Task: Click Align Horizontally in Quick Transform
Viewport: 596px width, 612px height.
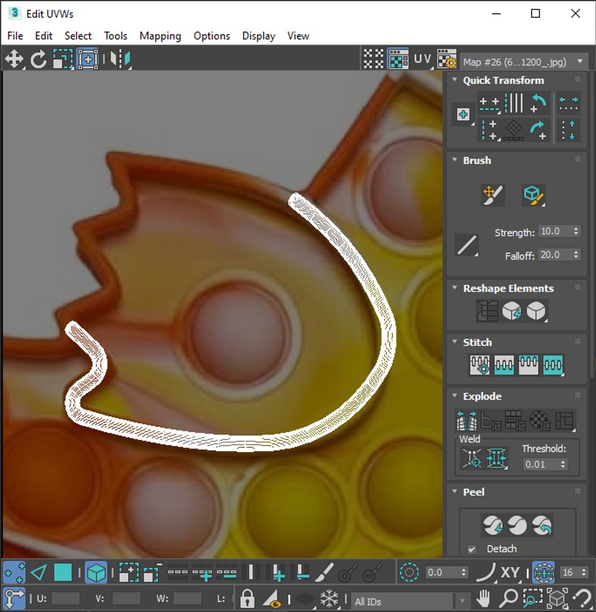Action: coord(489,104)
